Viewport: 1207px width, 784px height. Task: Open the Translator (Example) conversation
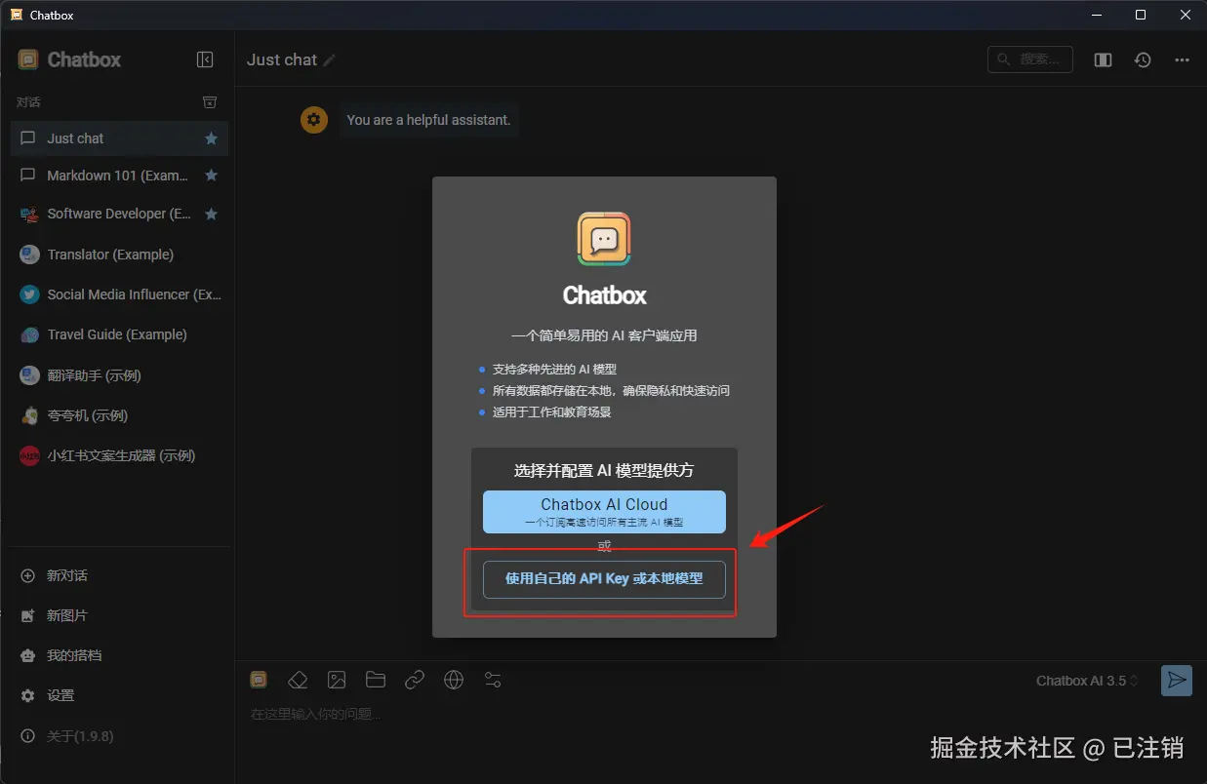pyautogui.click(x=119, y=255)
